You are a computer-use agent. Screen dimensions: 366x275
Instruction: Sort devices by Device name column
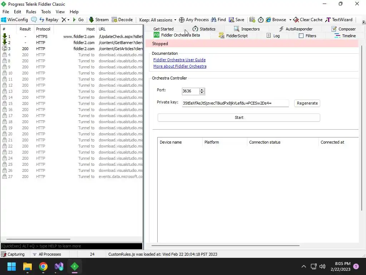(x=180, y=142)
